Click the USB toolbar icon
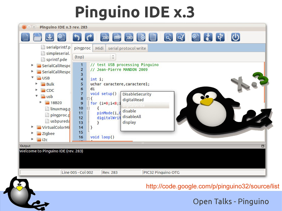 (220, 37)
